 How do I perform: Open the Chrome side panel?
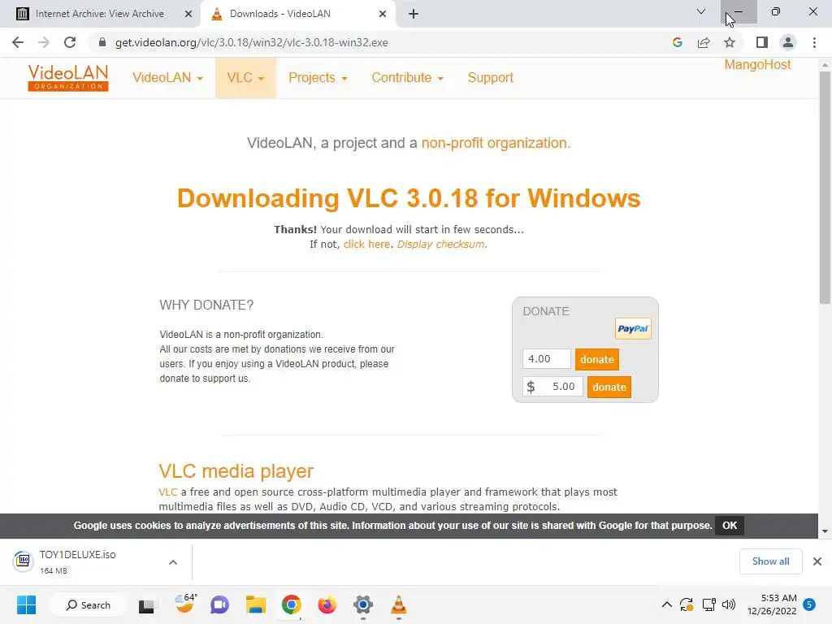[x=762, y=42]
